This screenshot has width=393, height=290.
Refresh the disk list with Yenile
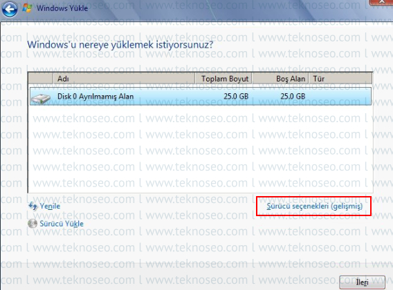(x=50, y=206)
